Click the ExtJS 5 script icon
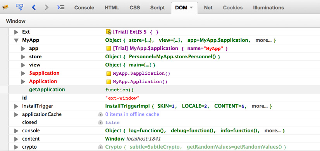320x151 pixels. [x=108, y=32]
